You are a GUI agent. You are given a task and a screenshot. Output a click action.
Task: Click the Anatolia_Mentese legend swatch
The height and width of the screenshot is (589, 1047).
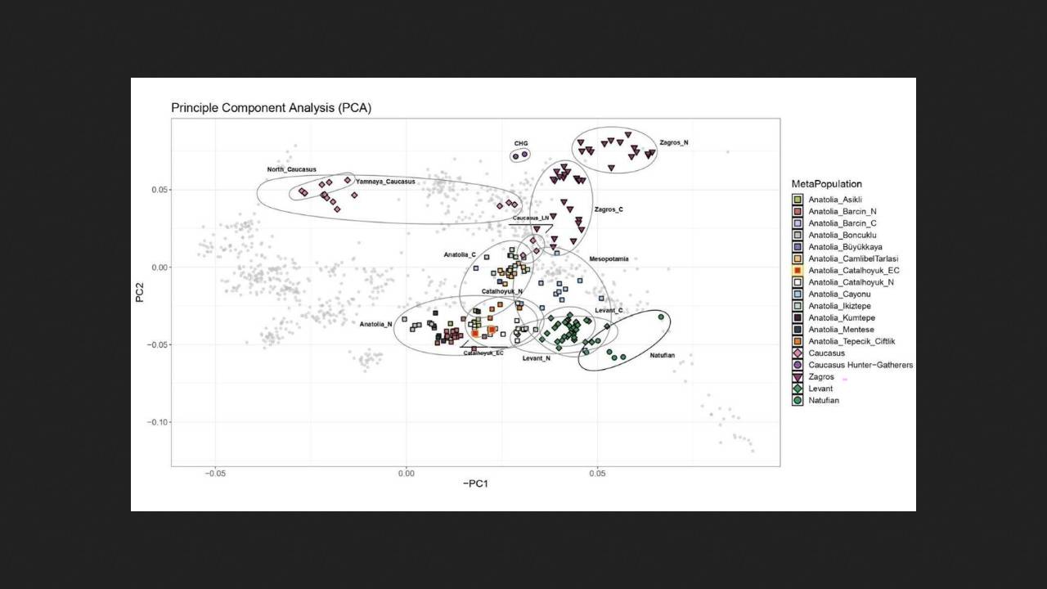click(x=798, y=330)
